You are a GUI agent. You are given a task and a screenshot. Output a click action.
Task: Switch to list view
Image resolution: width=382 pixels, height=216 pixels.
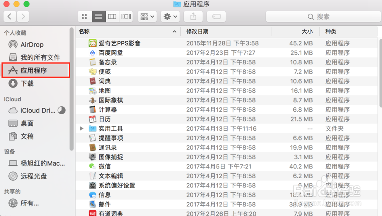[99, 16]
